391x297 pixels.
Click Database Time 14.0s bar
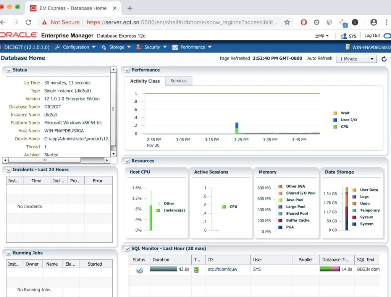pos(330,269)
